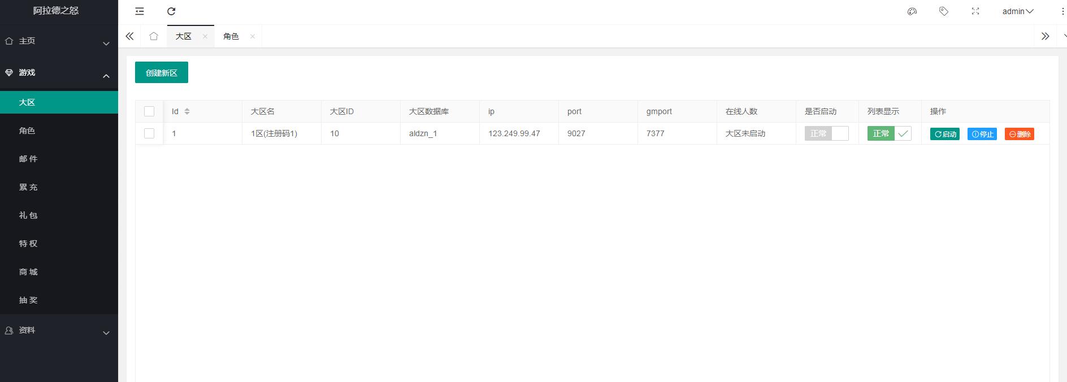Open the theme palette icon

[x=912, y=11]
